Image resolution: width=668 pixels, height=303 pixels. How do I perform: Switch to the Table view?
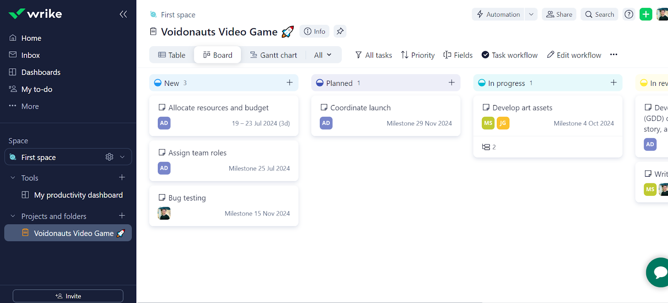point(172,55)
